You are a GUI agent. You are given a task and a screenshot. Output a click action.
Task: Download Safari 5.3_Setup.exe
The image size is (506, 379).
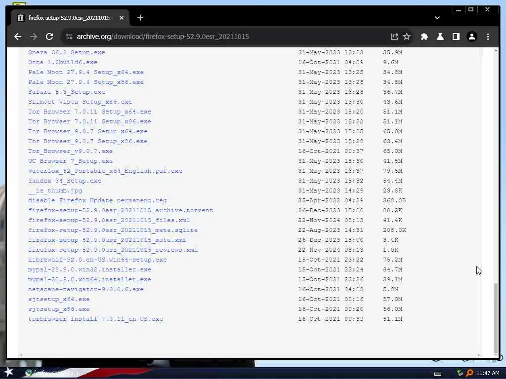67,92
